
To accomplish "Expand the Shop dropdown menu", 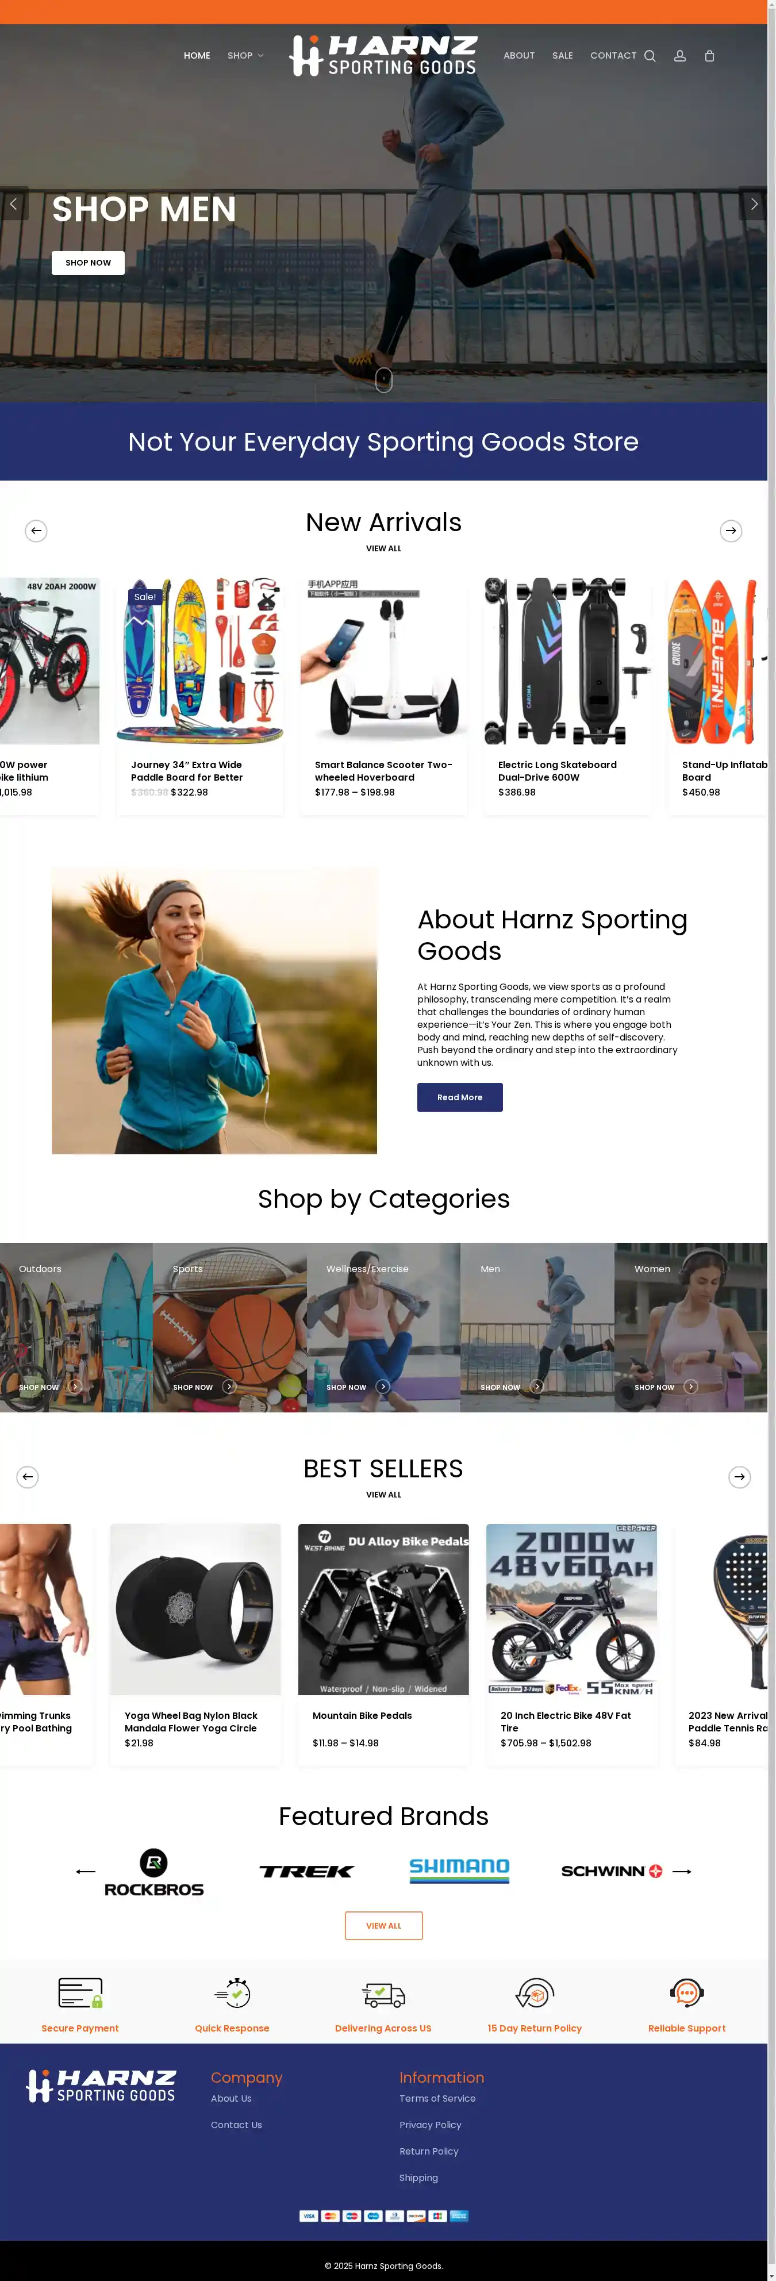I will coord(245,56).
